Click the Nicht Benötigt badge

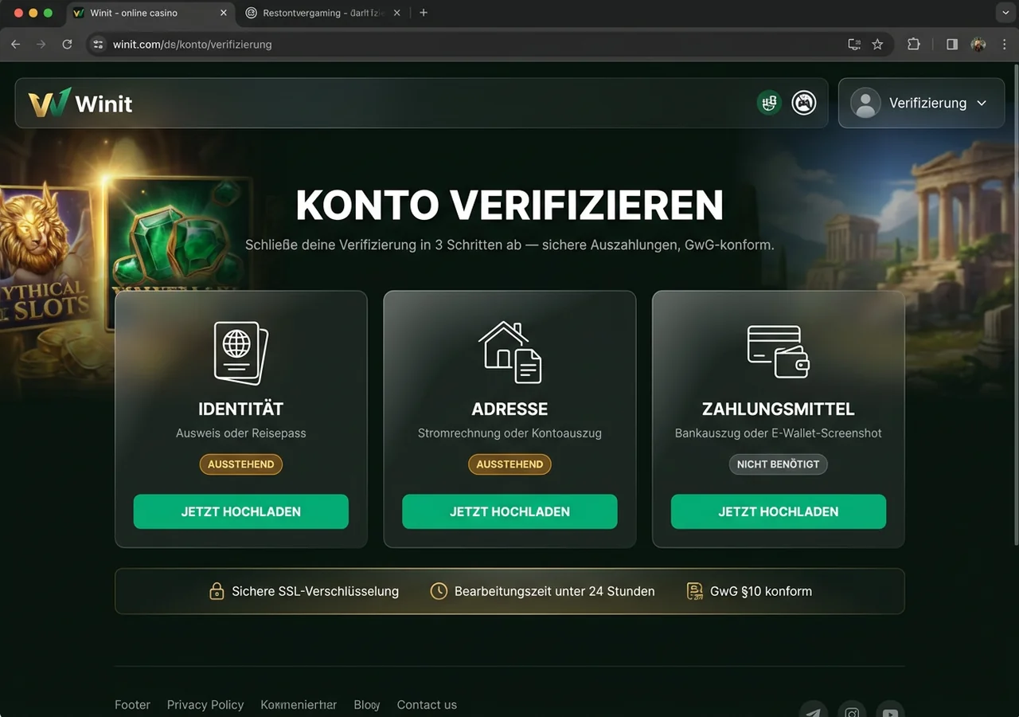pos(778,464)
